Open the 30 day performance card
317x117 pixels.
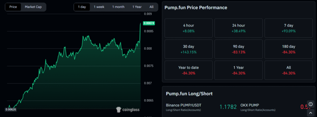coord(189,49)
